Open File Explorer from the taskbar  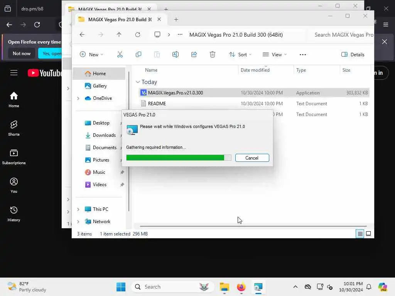224,287
